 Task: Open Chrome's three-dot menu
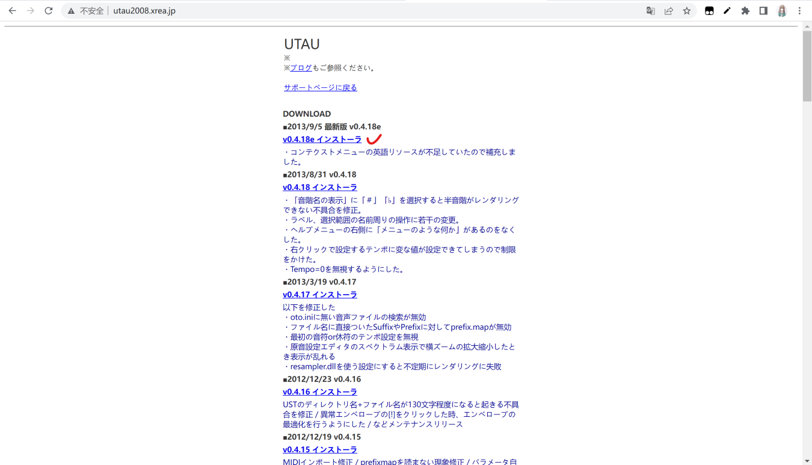coord(799,11)
